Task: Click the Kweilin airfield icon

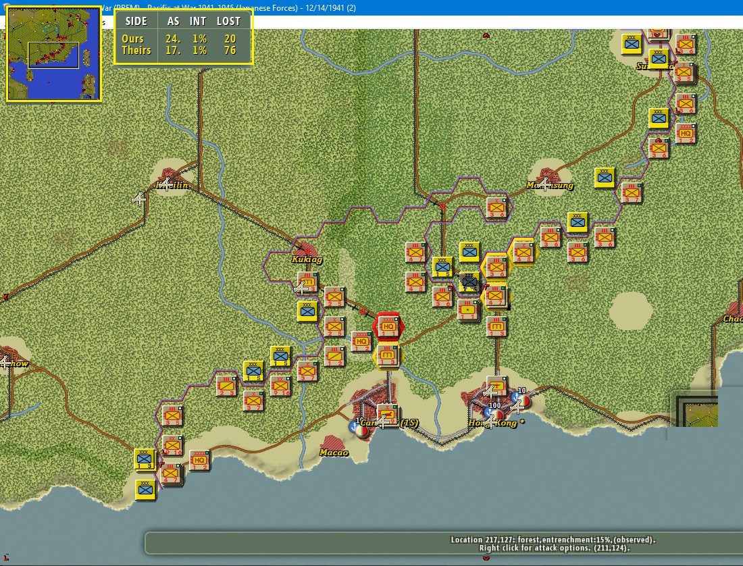Action: click(x=165, y=184)
